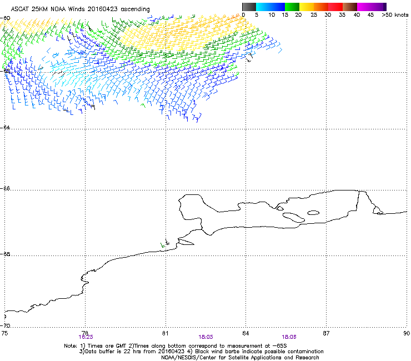The height and width of the screenshot is (361, 411).
Task: Click the "84" longitude axis label
Action: tap(245, 333)
